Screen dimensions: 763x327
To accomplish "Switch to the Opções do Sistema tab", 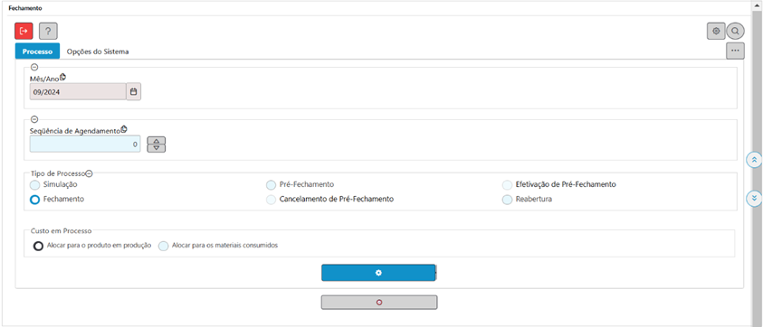I will coord(98,51).
